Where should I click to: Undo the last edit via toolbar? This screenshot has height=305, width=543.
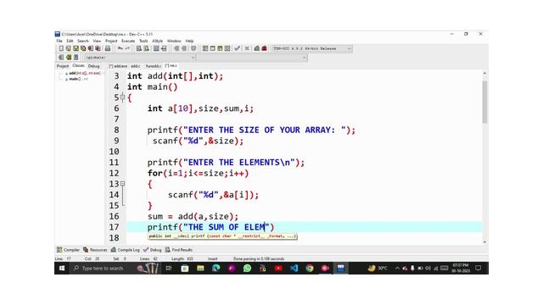point(120,48)
